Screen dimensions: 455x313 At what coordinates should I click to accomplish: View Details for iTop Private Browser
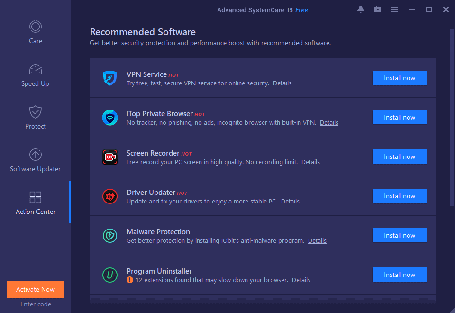pyautogui.click(x=329, y=123)
